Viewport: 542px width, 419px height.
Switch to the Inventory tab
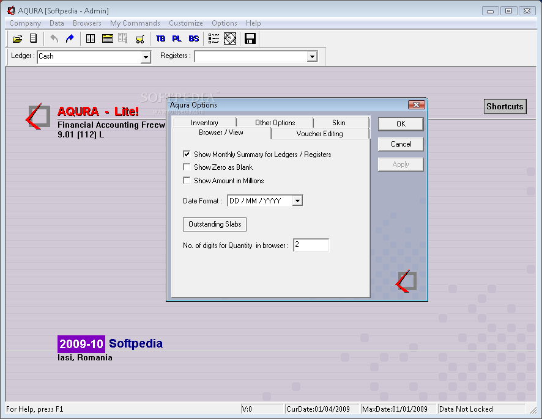tap(204, 123)
